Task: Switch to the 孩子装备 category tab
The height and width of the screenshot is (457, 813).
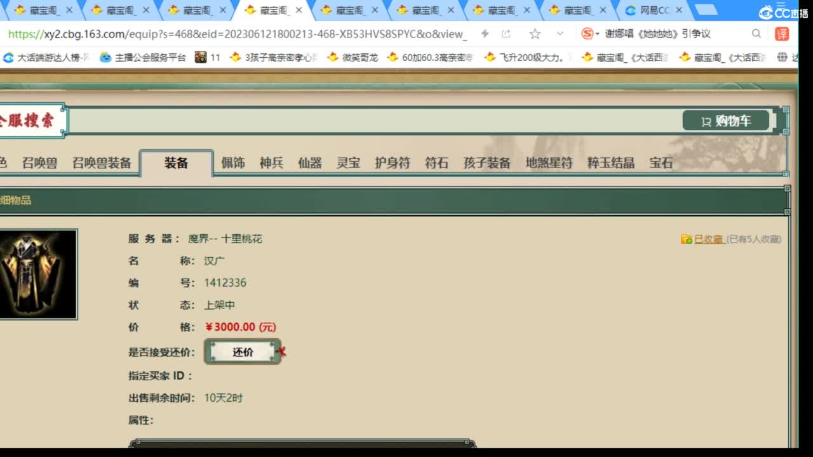Action: tap(487, 163)
